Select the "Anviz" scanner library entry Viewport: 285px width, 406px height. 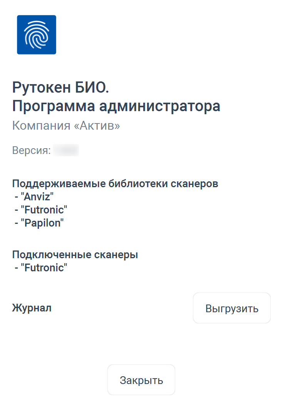tap(34, 196)
